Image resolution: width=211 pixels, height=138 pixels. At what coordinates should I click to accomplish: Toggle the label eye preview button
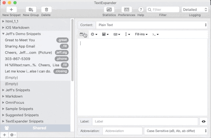203,121
